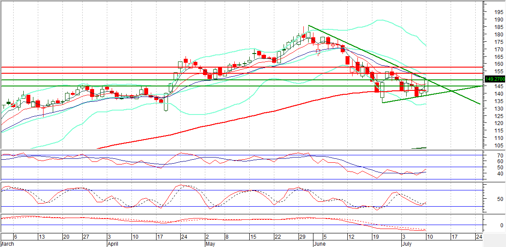Select the 140 price axis label

499,94
